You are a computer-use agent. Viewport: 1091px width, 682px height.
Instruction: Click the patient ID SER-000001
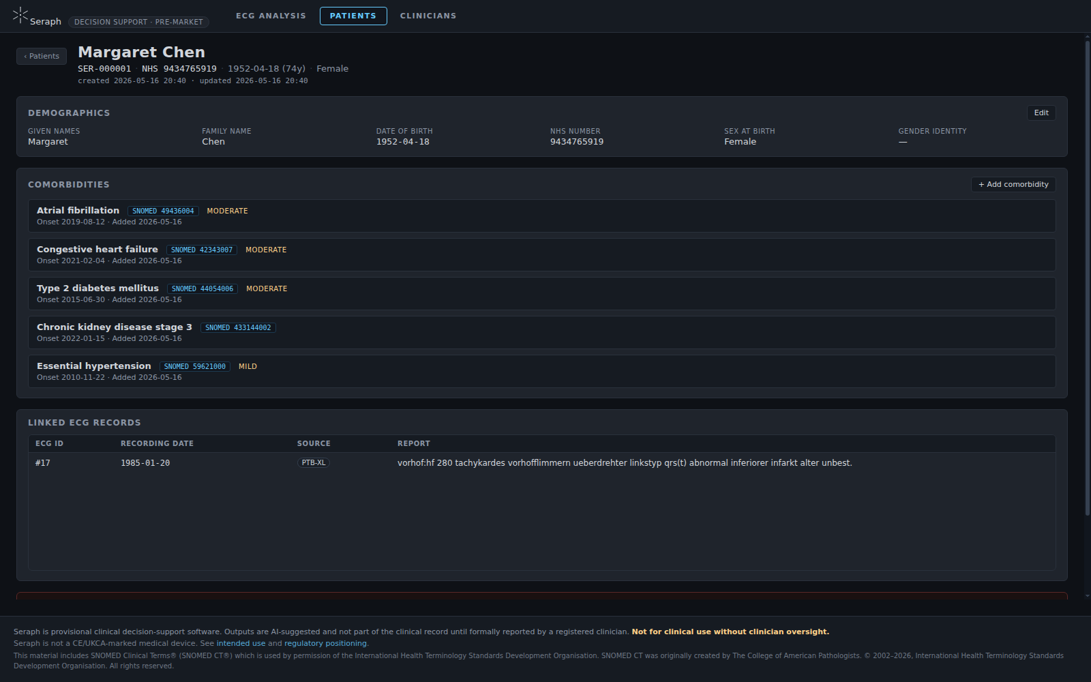[104, 68]
